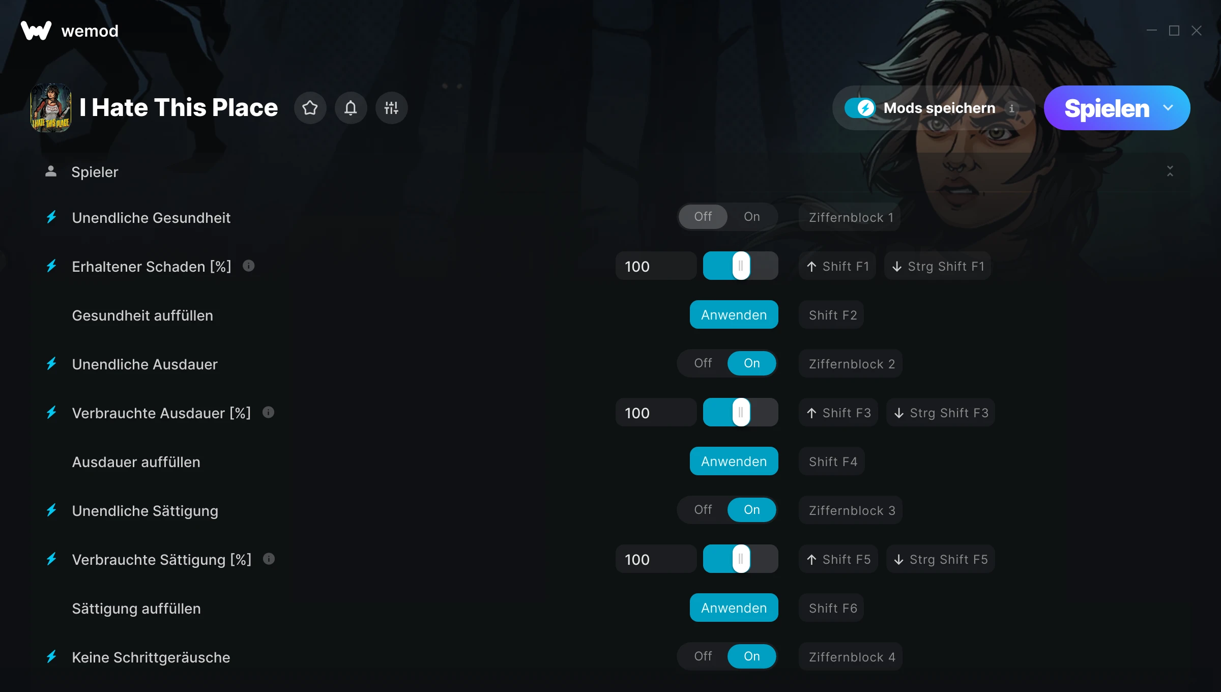Open the Spielen dropdown arrow
Screen dimensions: 1221x692
coord(1168,108)
